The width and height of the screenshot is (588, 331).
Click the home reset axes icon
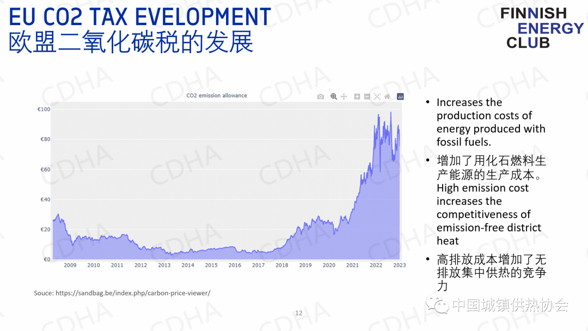387,96
